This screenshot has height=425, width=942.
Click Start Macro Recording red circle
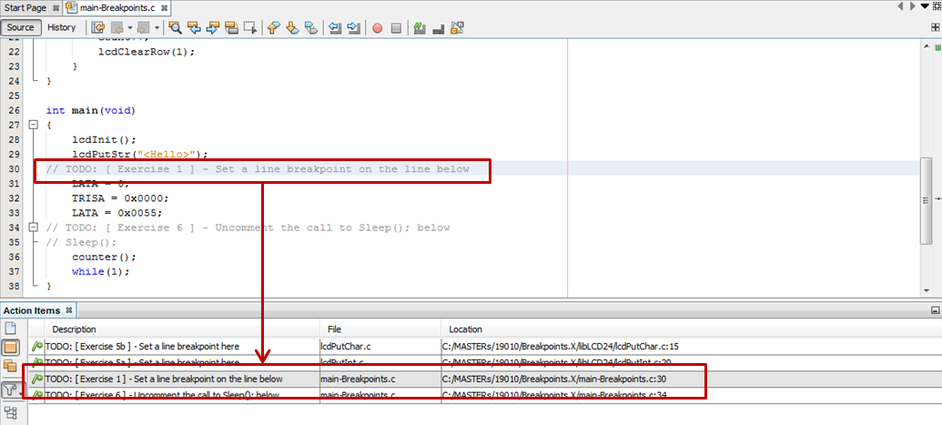(x=377, y=27)
